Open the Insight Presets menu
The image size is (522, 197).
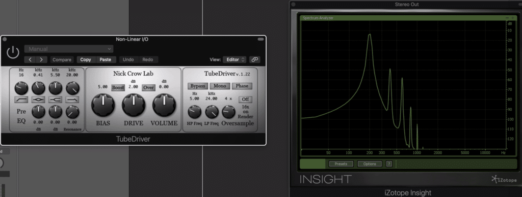[341, 164]
